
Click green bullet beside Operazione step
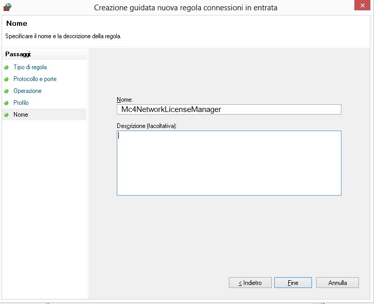pyautogui.click(x=6, y=91)
